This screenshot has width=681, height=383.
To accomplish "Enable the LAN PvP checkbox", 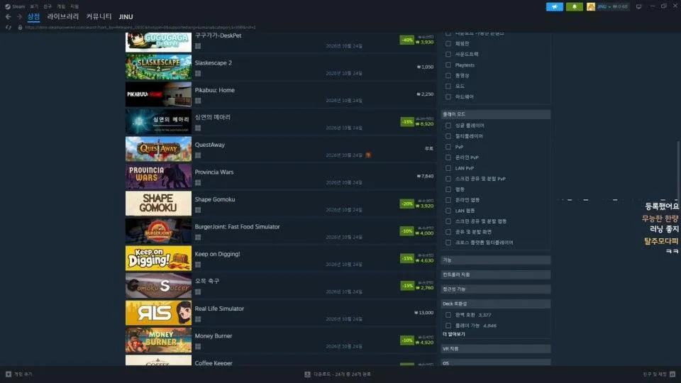I will click(x=448, y=168).
